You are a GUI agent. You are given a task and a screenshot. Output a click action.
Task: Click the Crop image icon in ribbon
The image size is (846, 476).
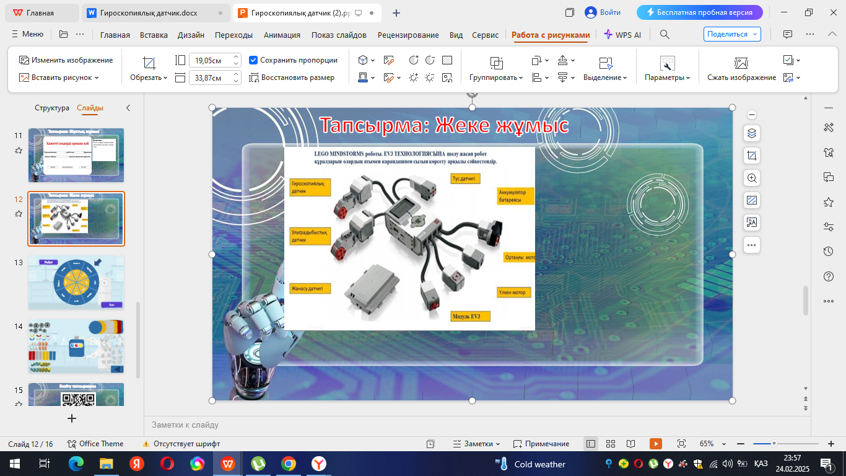click(x=149, y=63)
